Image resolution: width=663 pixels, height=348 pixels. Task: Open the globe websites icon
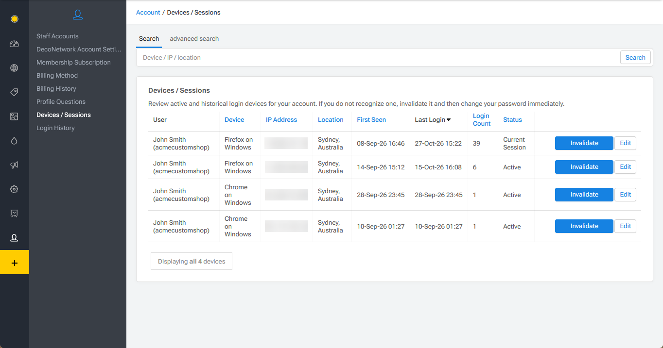(14, 68)
